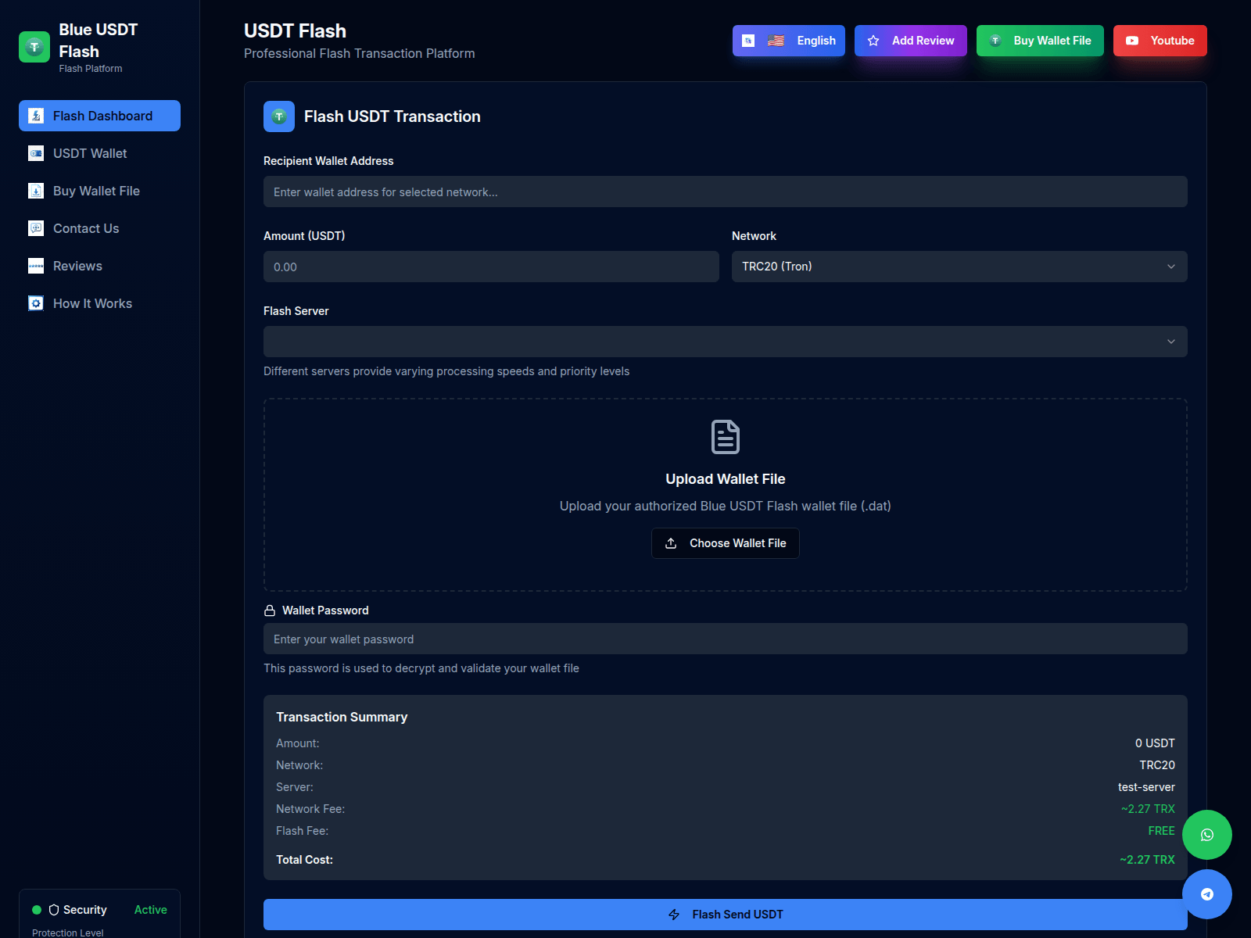Viewport: 1251px width, 938px height.
Task: Open Contact Us from sidebar
Action: tap(99, 228)
